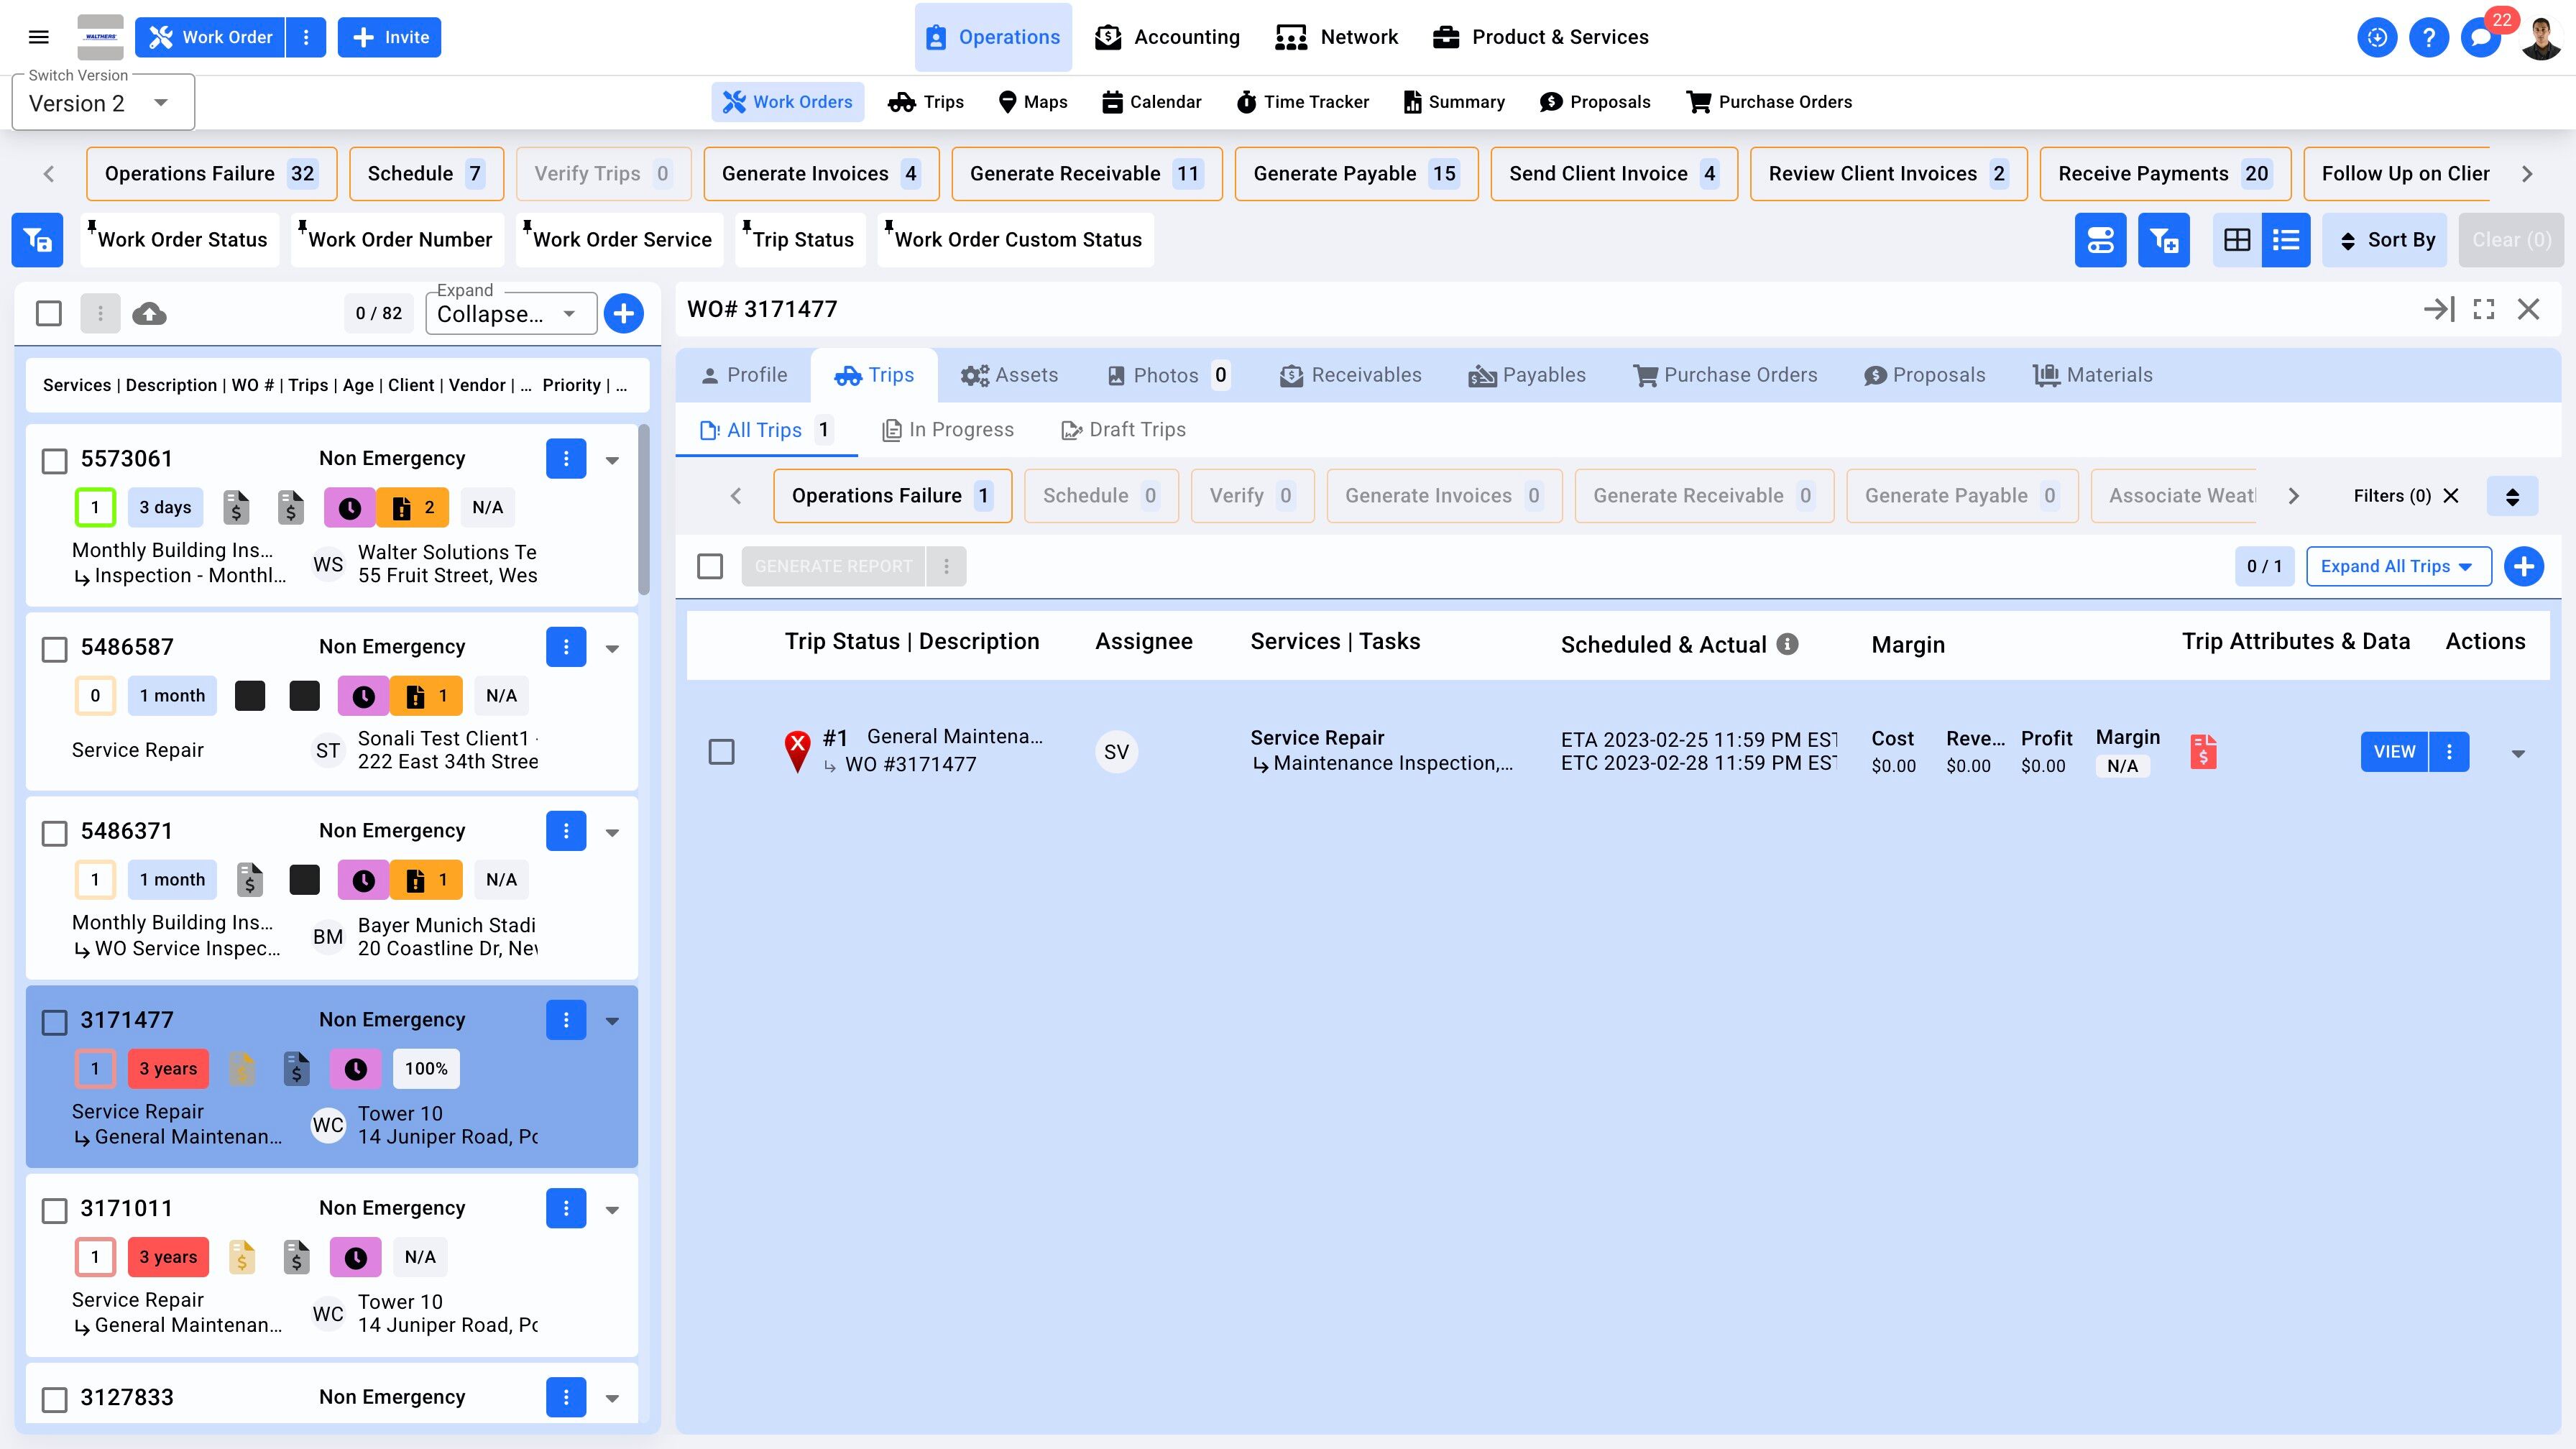
Task: Expand work order 5486587 card arrow
Action: (612, 648)
